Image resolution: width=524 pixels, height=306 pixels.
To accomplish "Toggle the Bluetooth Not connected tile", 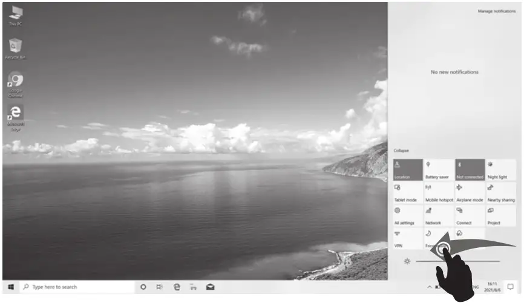I will pos(470,170).
